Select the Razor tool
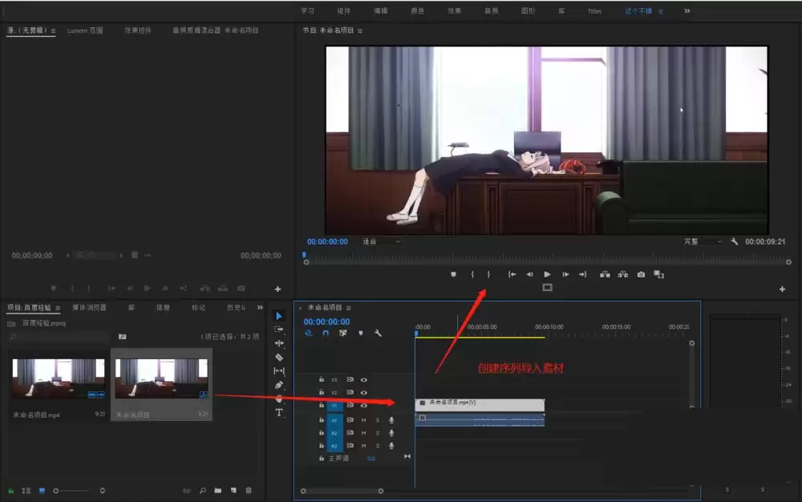 coord(278,357)
